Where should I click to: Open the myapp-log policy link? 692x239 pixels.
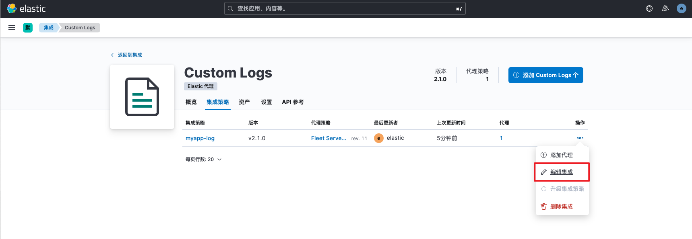coord(200,138)
